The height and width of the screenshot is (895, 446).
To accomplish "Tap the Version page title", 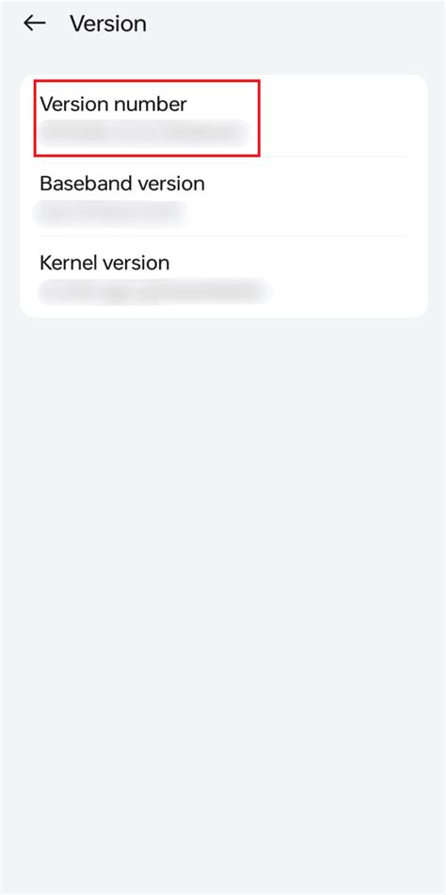I will 108,24.
